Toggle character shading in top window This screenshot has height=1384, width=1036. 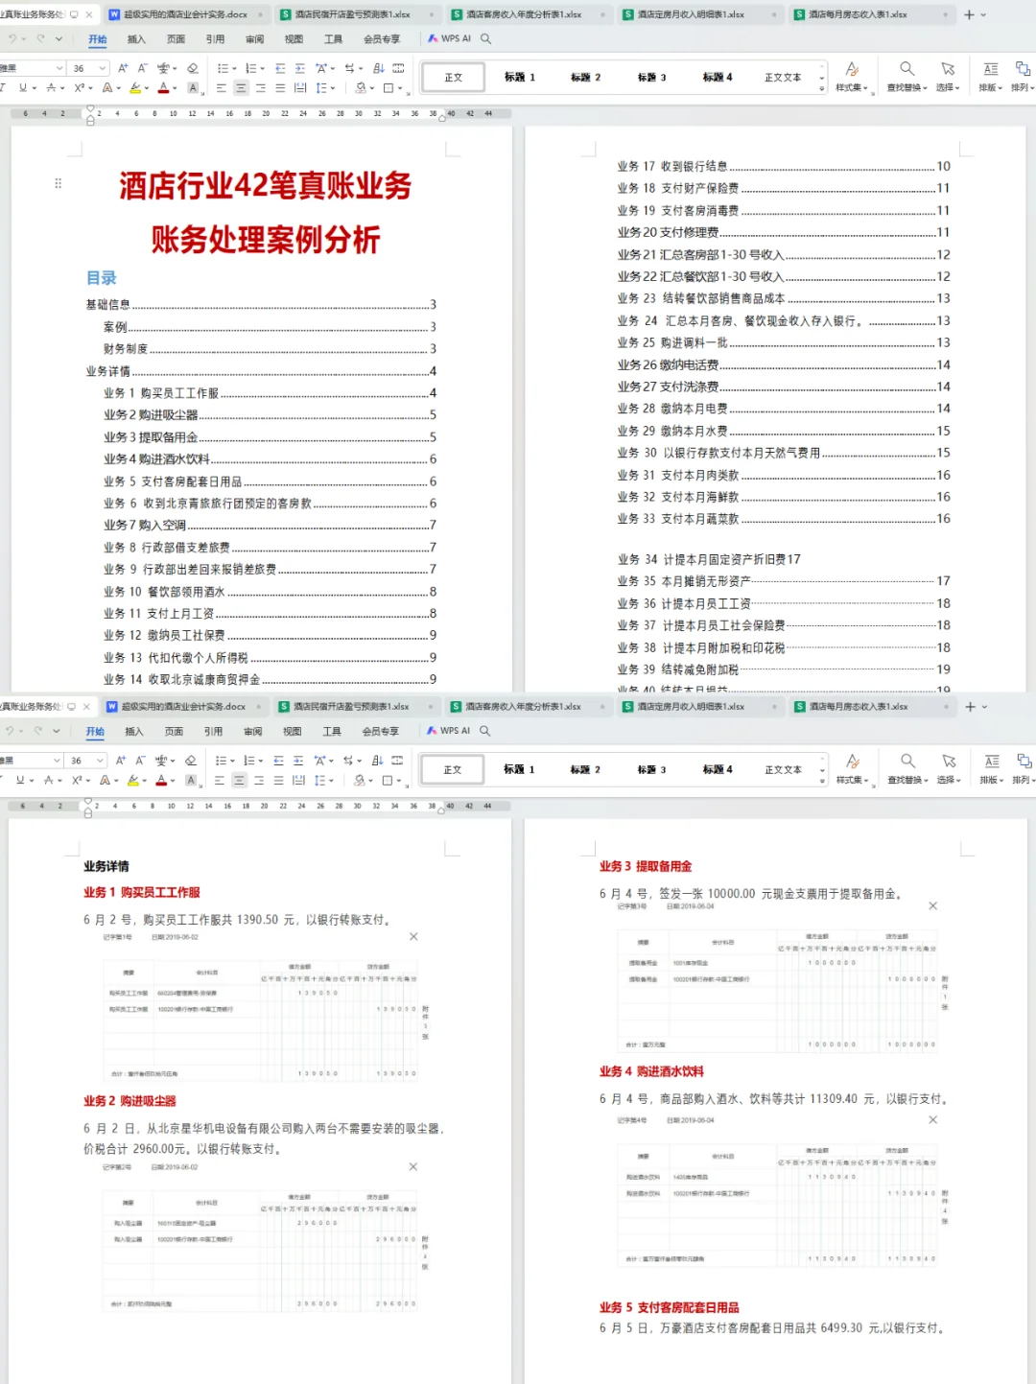coord(193,88)
